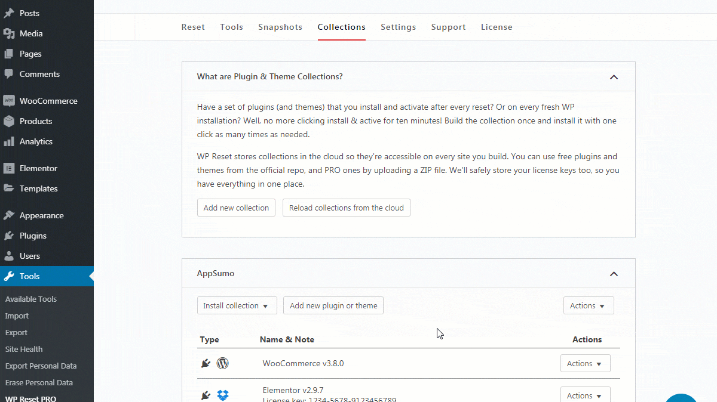This screenshot has width=717, height=402.
Task: Click the Dropbox icon beside Elementor v2.9.7
Action: pos(222,395)
